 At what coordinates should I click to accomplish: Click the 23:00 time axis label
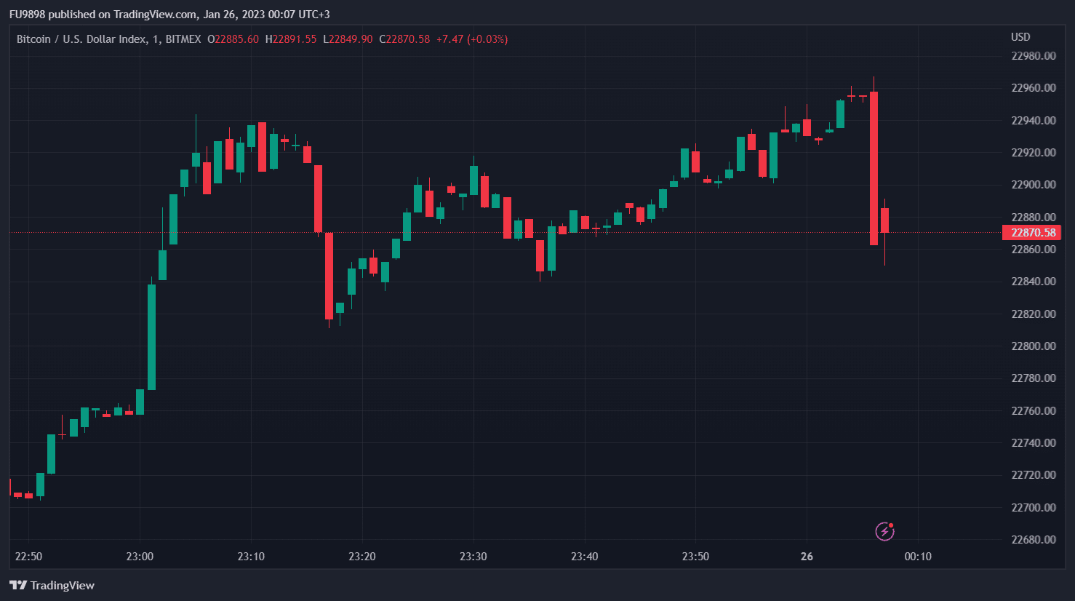(x=140, y=557)
